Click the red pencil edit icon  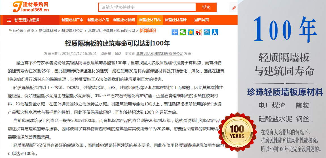234,8
